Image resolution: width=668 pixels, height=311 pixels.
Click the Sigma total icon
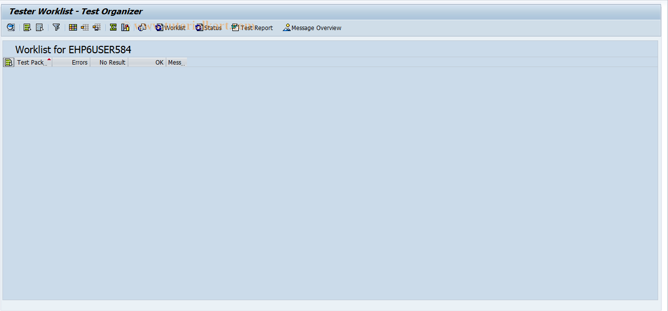pos(113,28)
